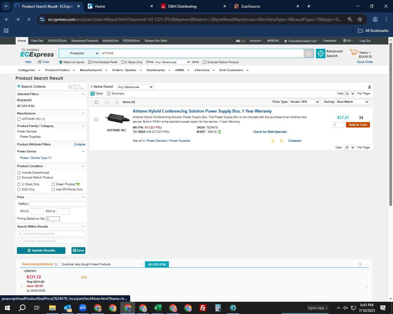Open FileZilla from taskbar

pos(203,308)
